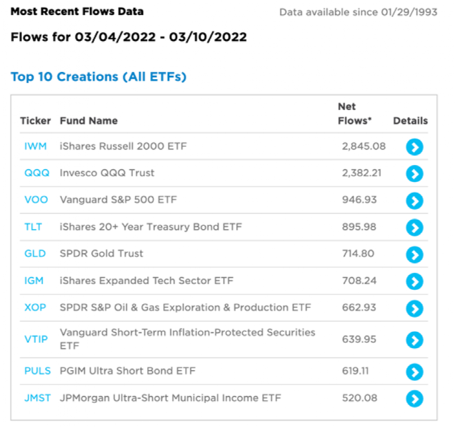
Task: Click the Net Flows column header
Action: coord(355,113)
